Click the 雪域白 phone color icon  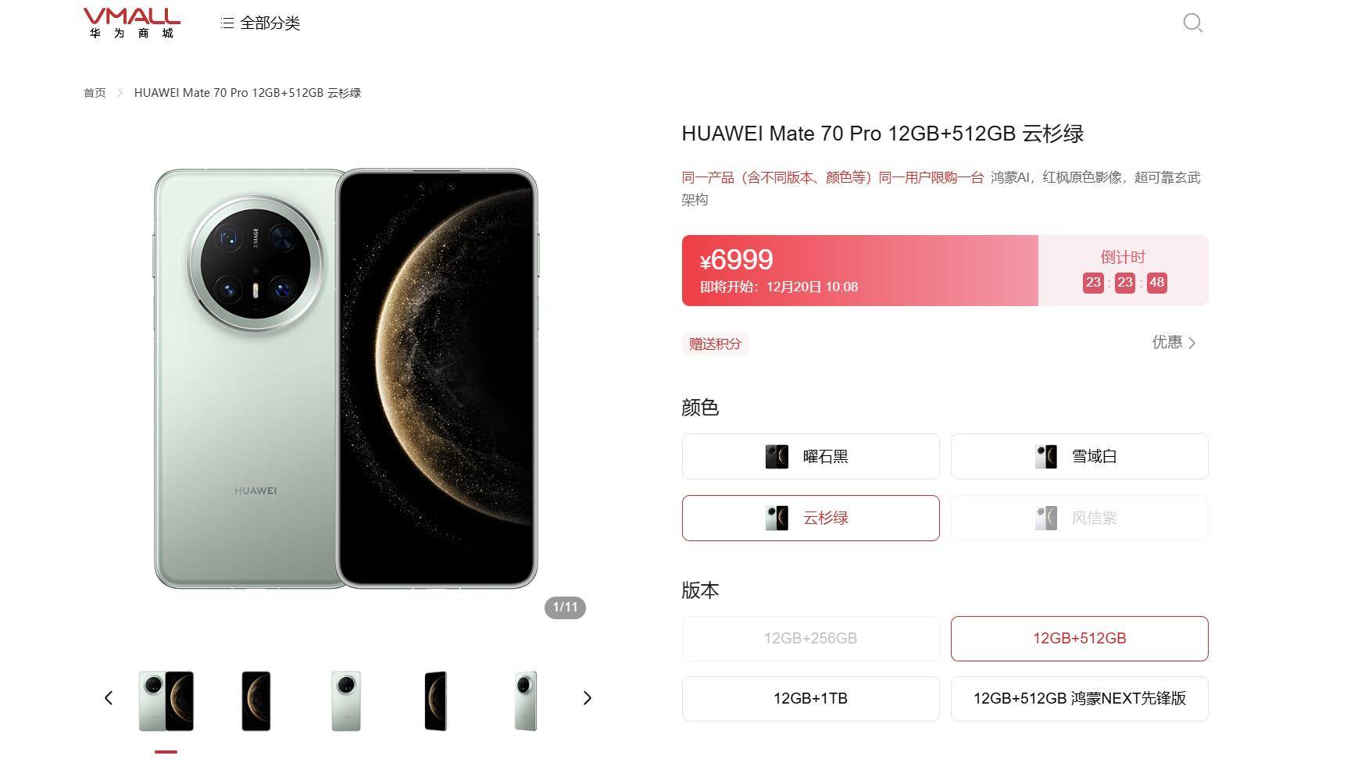pyautogui.click(x=1045, y=457)
